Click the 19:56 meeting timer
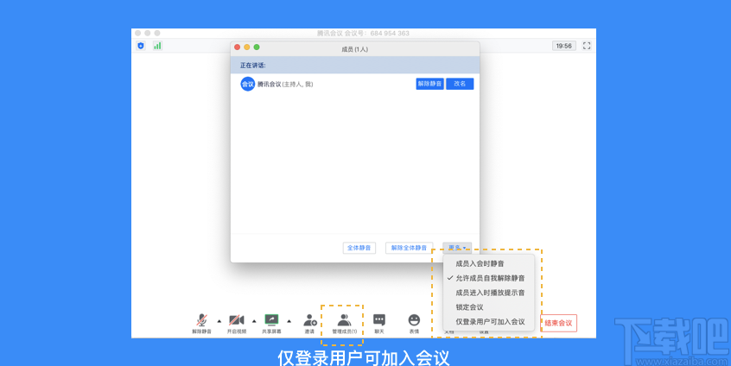The width and height of the screenshot is (731, 366). (x=564, y=46)
